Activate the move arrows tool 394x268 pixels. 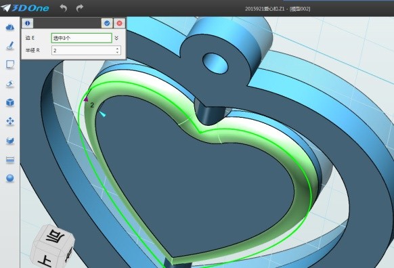pos(10,121)
